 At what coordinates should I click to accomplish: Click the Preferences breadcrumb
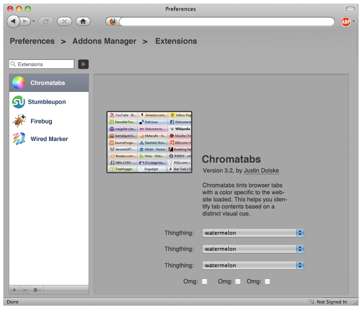(32, 41)
